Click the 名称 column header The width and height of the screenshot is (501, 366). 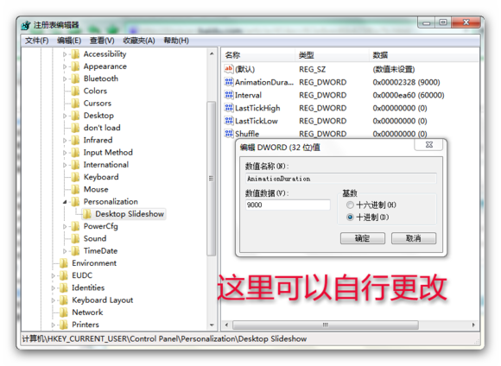tap(258, 55)
